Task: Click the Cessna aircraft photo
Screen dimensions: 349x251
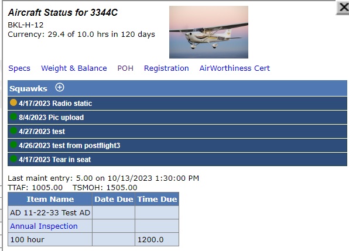Action: click(x=208, y=32)
